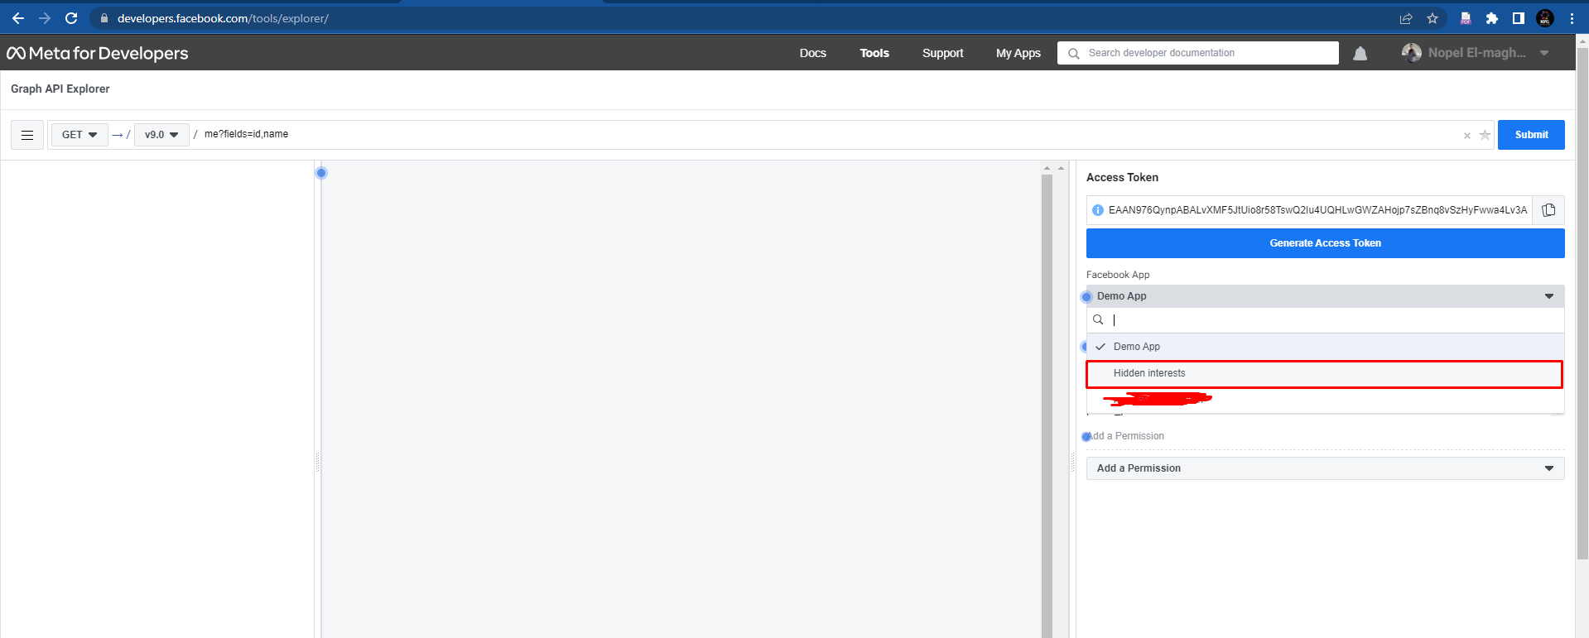Open My Apps in top navigation
The width and height of the screenshot is (1589, 638).
1018,53
